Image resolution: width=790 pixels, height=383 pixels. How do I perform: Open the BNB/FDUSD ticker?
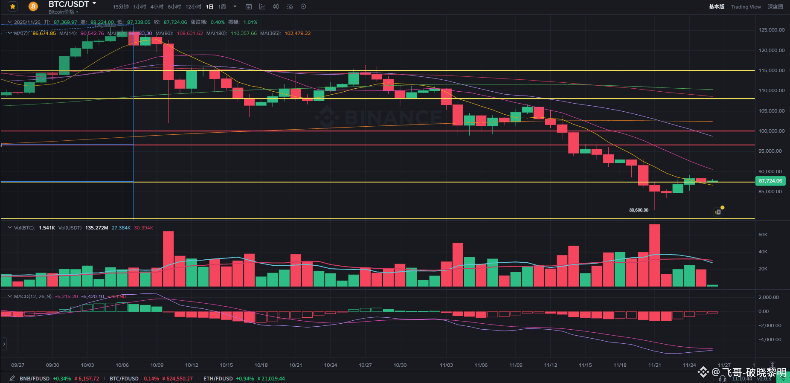pos(59,379)
